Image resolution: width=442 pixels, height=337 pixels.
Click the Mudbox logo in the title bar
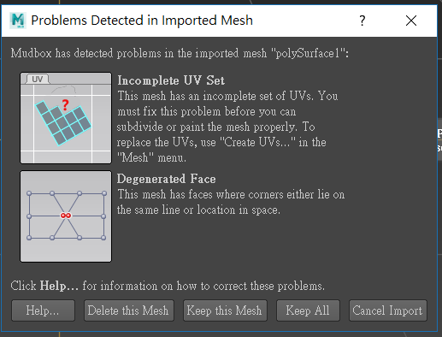18,21
